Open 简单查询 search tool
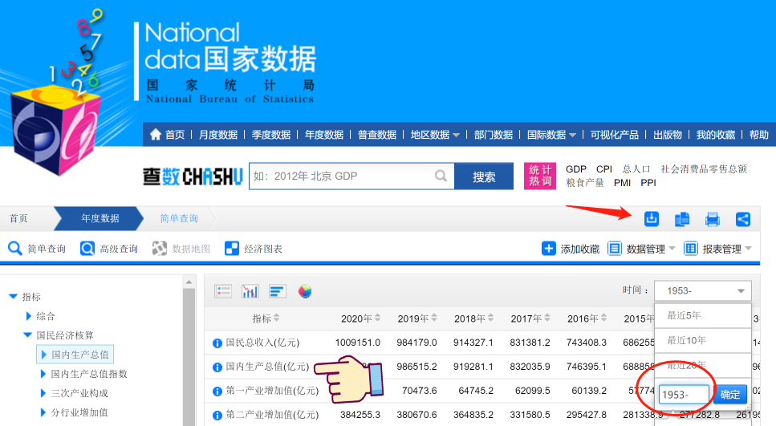Image resolution: width=776 pixels, height=426 pixels. pyautogui.click(x=37, y=249)
